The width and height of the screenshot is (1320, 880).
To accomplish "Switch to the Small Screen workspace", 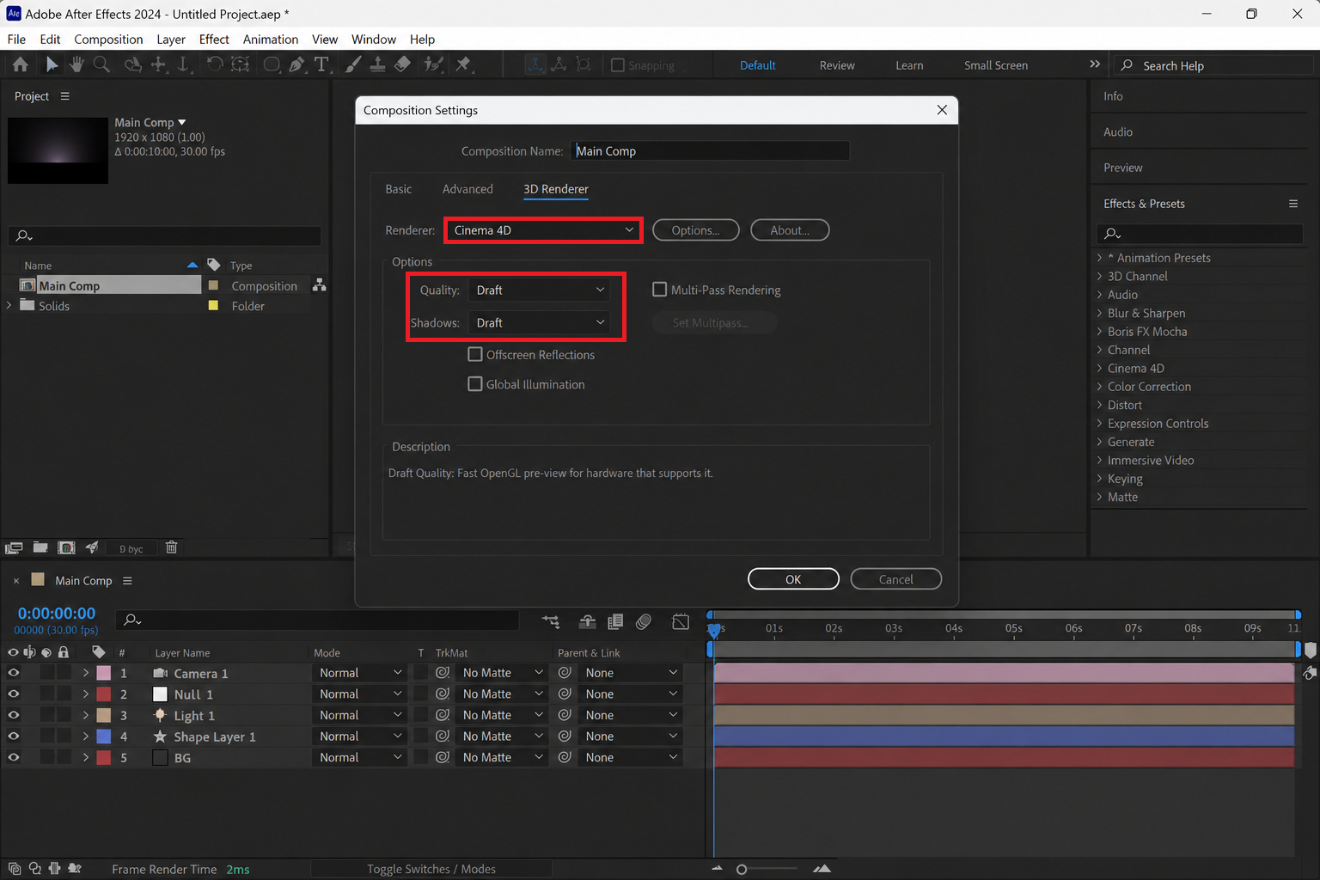I will click(996, 65).
